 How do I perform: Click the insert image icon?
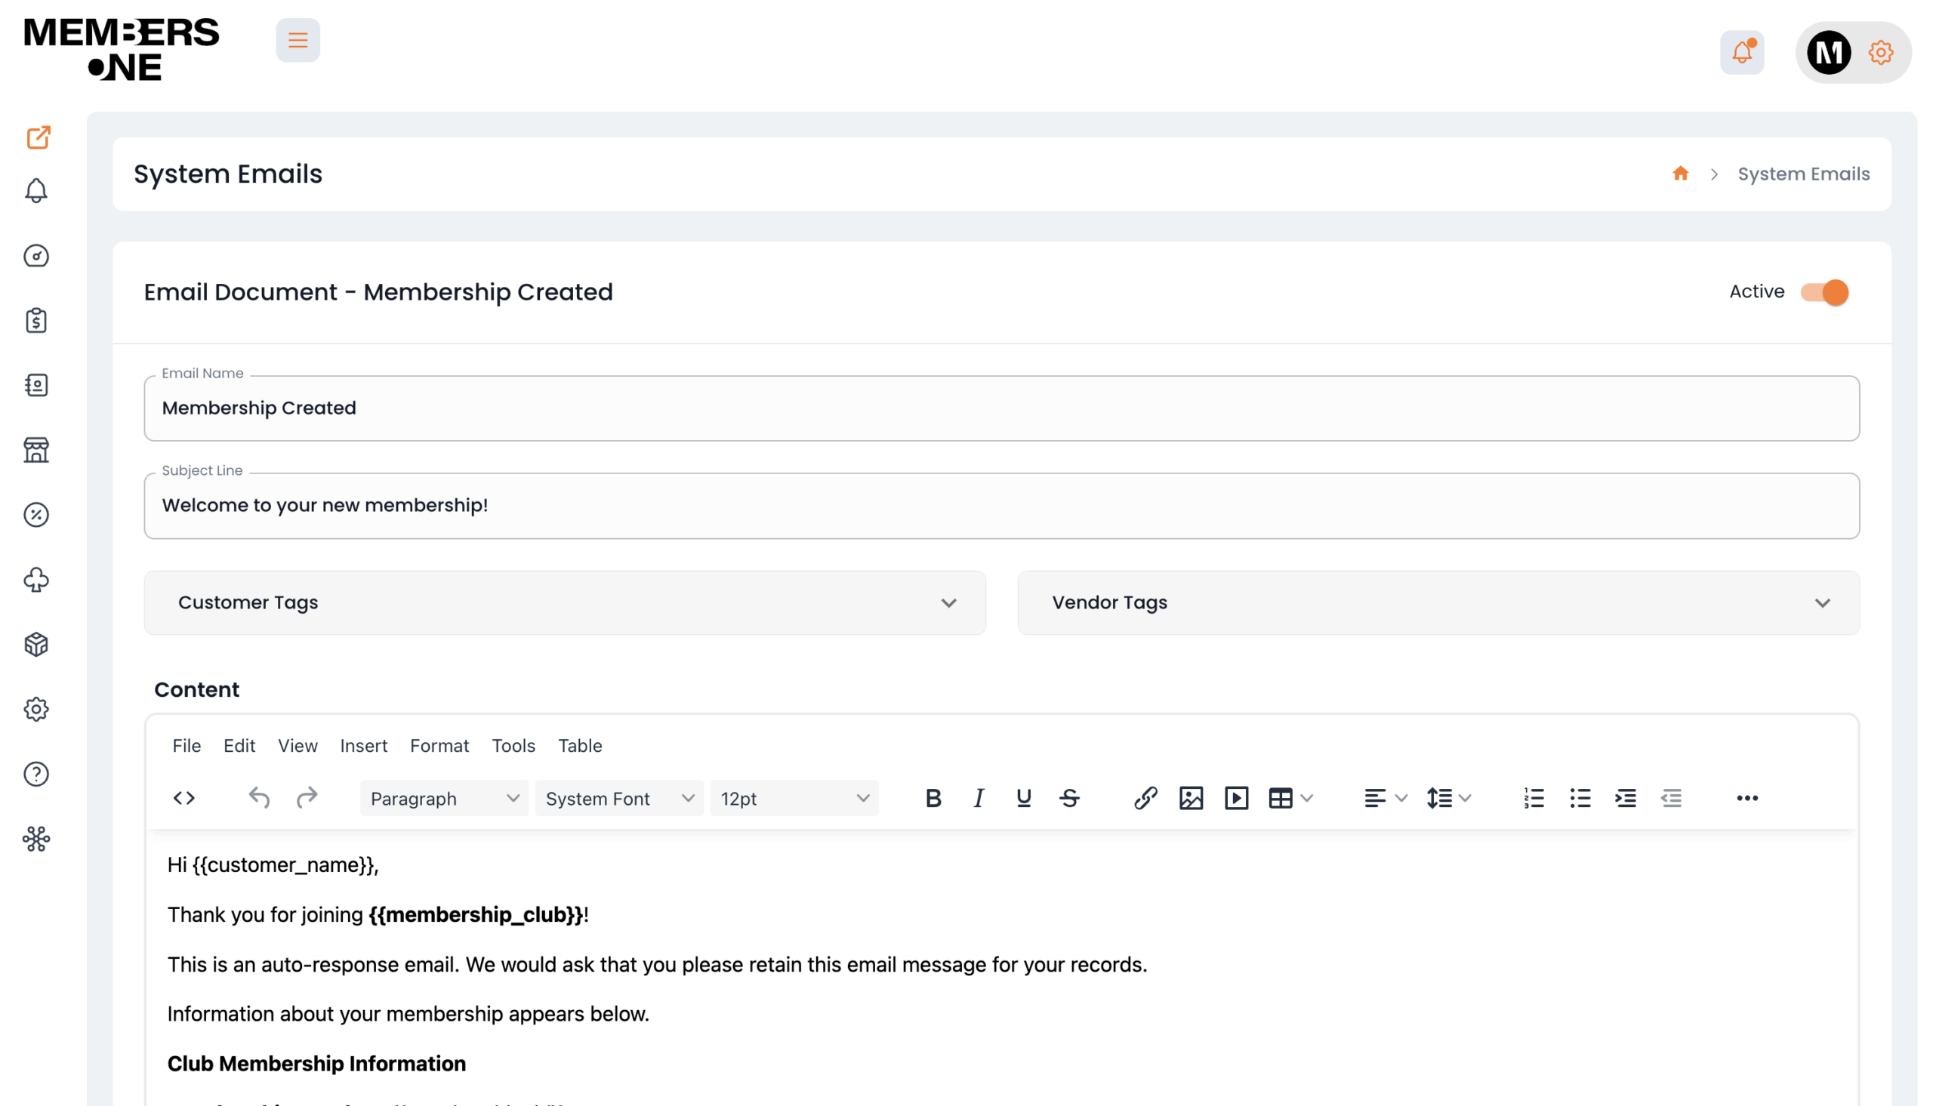tap(1190, 797)
